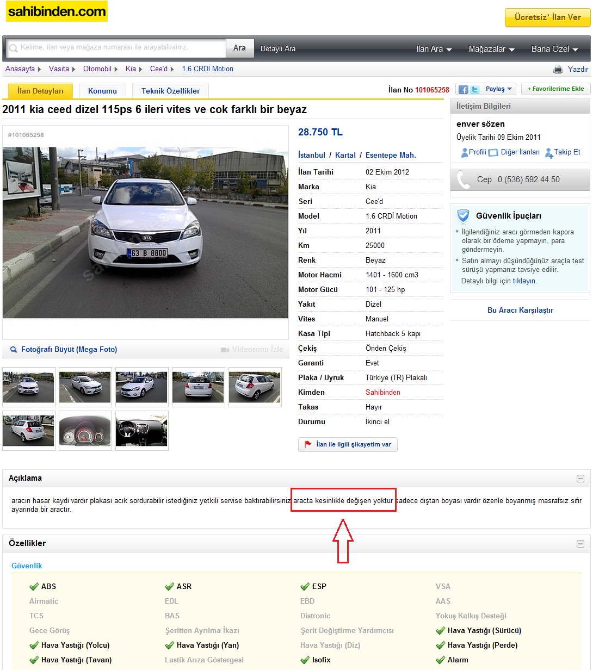The height and width of the screenshot is (670, 593).
Task: Select the steering wheel interior thumbnail
Action: click(x=141, y=431)
